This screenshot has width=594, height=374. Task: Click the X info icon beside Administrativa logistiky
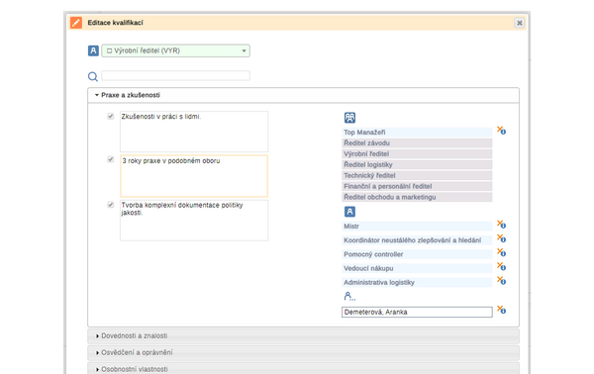coord(501,281)
